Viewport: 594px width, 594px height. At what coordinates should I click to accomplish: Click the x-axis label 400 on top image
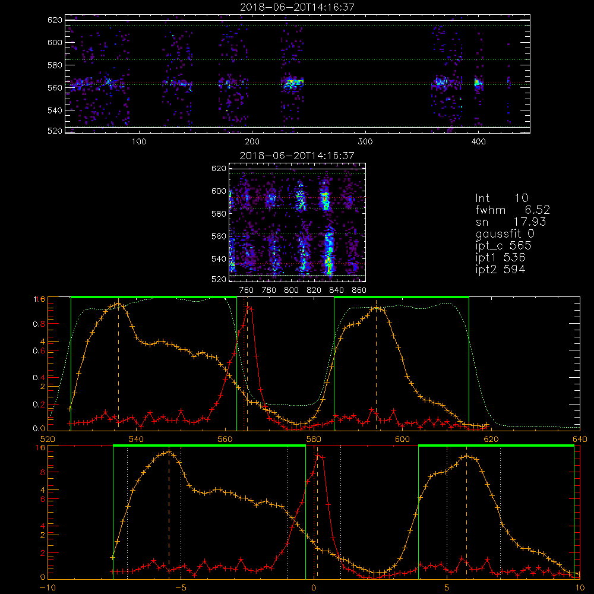[x=478, y=142]
